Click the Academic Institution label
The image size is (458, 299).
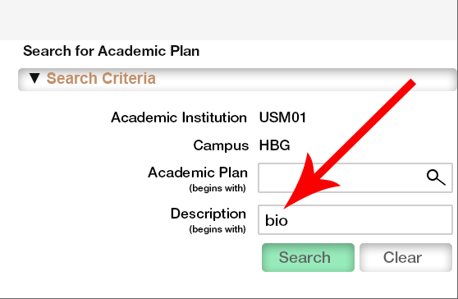(179, 117)
